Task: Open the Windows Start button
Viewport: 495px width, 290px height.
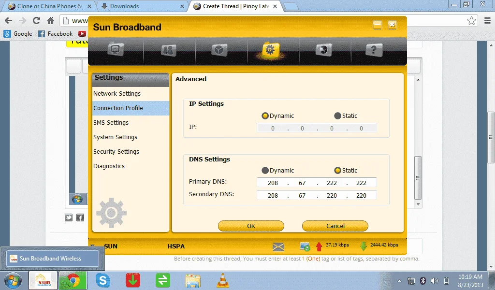Action: [13, 280]
